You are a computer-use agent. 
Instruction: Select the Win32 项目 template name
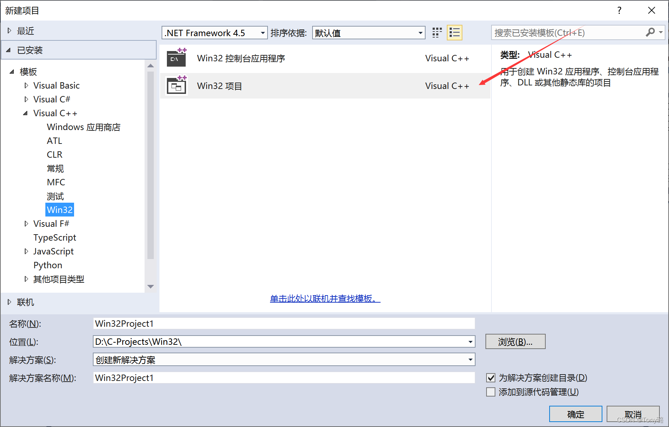click(x=220, y=86)
